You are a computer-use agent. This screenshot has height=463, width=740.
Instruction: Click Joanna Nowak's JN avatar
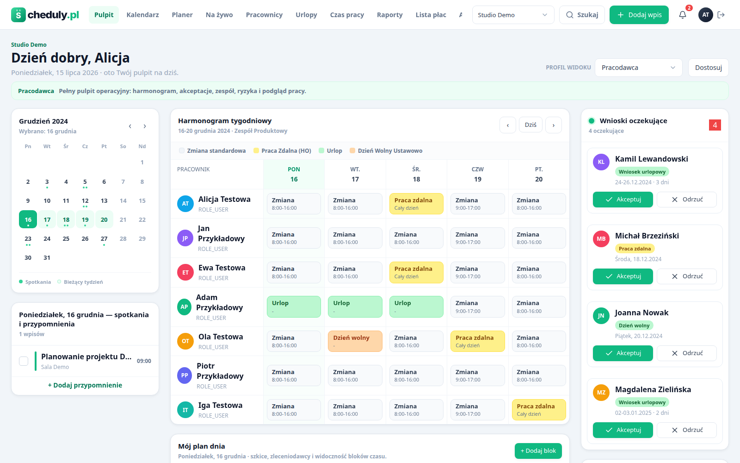601,316
